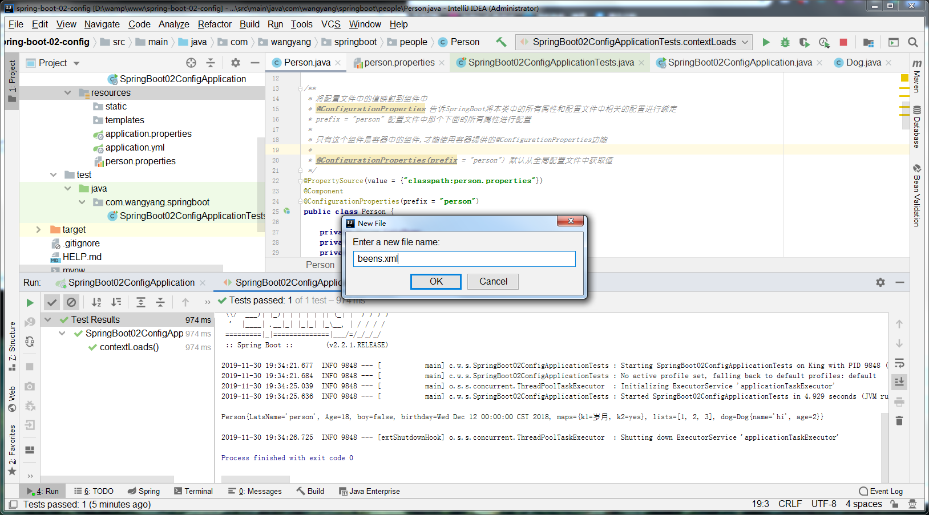The image size is (929, 515).
Task: Run with Coverage icon in toolbar
Action: (804, 42)
